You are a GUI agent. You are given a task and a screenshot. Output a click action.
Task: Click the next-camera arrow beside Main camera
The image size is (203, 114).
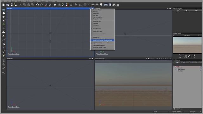pos(199,35)
